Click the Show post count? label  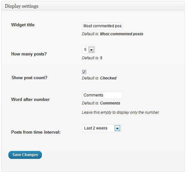point(29,78)
